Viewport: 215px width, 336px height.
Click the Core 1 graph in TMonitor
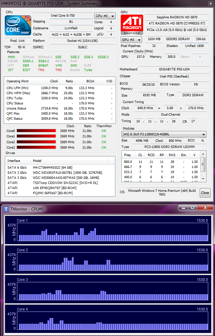point(112,232)
